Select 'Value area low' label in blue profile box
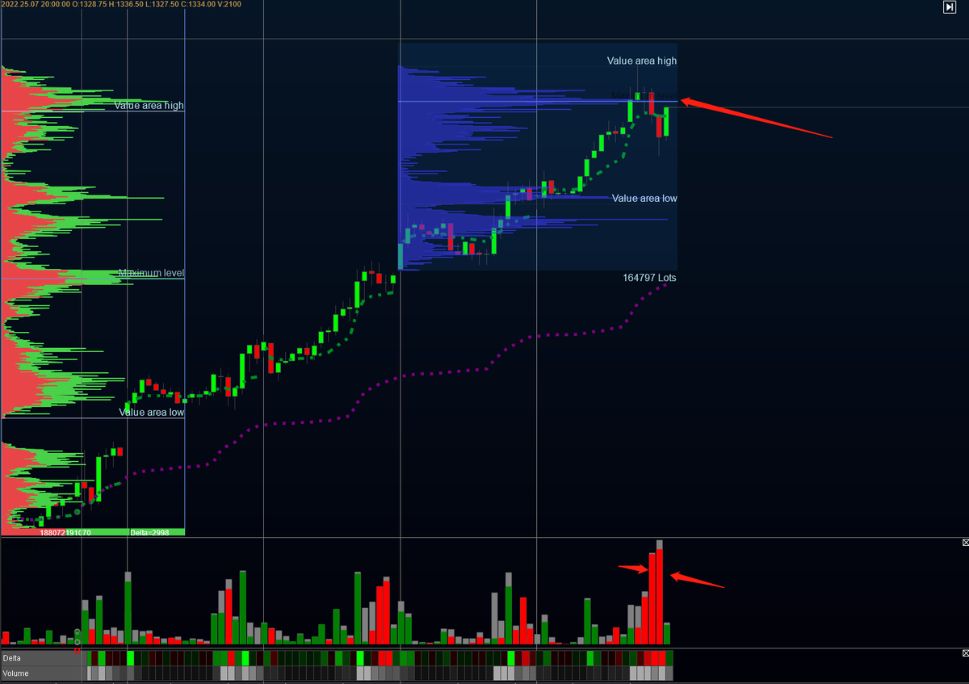Image resolution: width=969 pixels, height=684 pixels. click(x=644, y=198)
